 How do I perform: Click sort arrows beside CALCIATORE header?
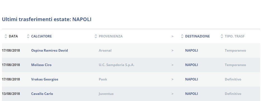[x=28, y=36]
